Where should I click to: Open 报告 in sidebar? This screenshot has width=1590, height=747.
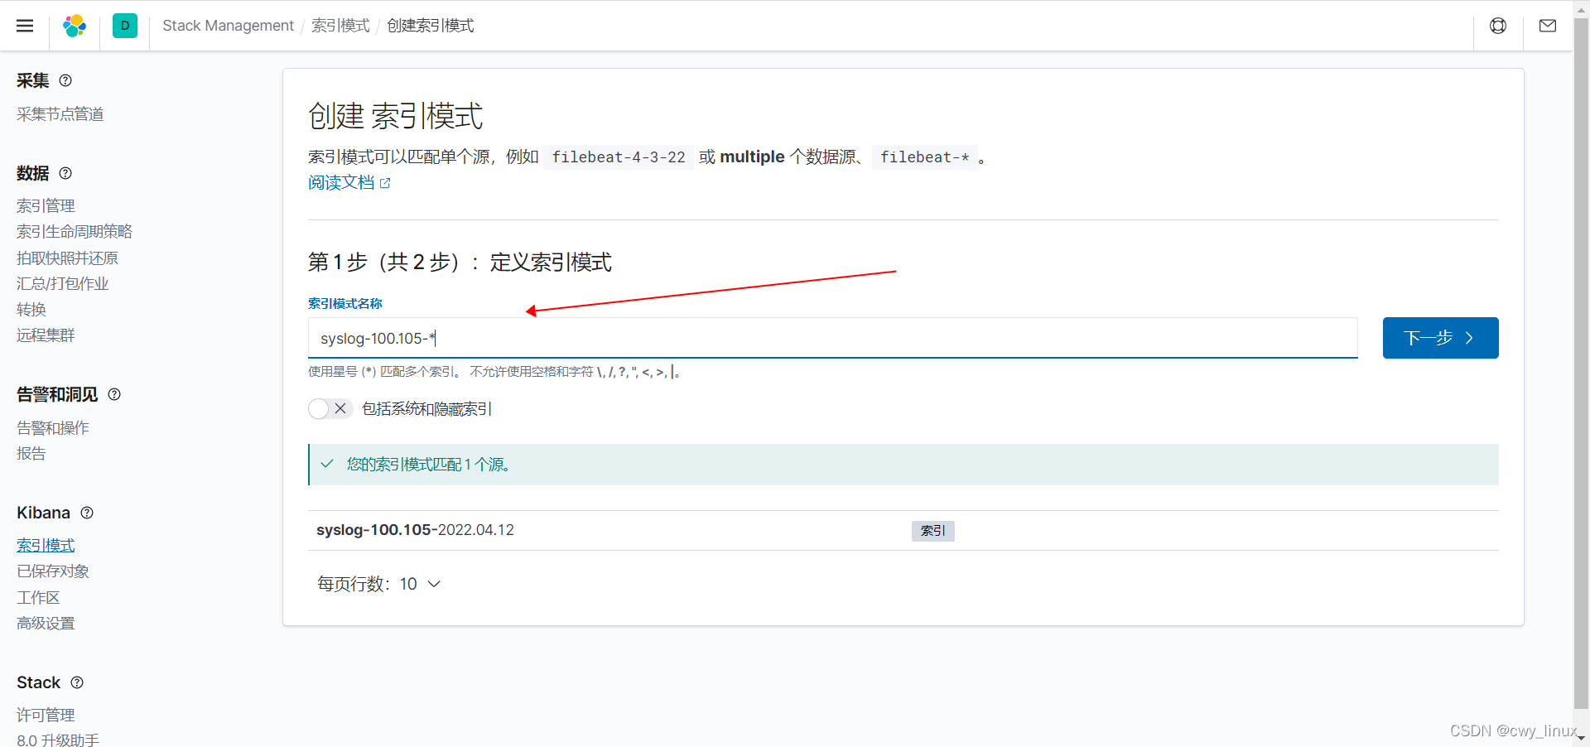31,453
